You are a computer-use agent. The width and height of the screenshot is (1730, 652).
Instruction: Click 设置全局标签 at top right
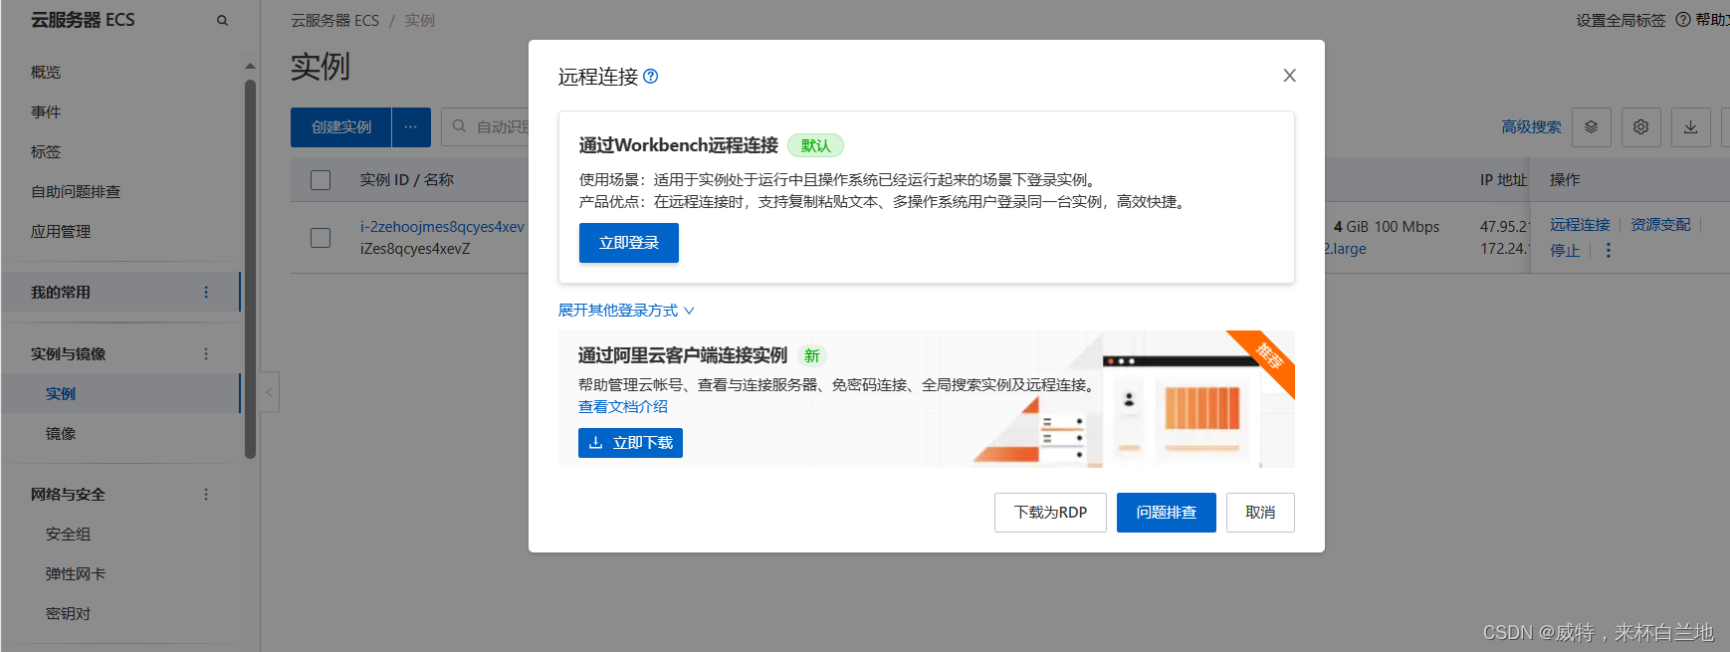click(x=1621, y=20)
